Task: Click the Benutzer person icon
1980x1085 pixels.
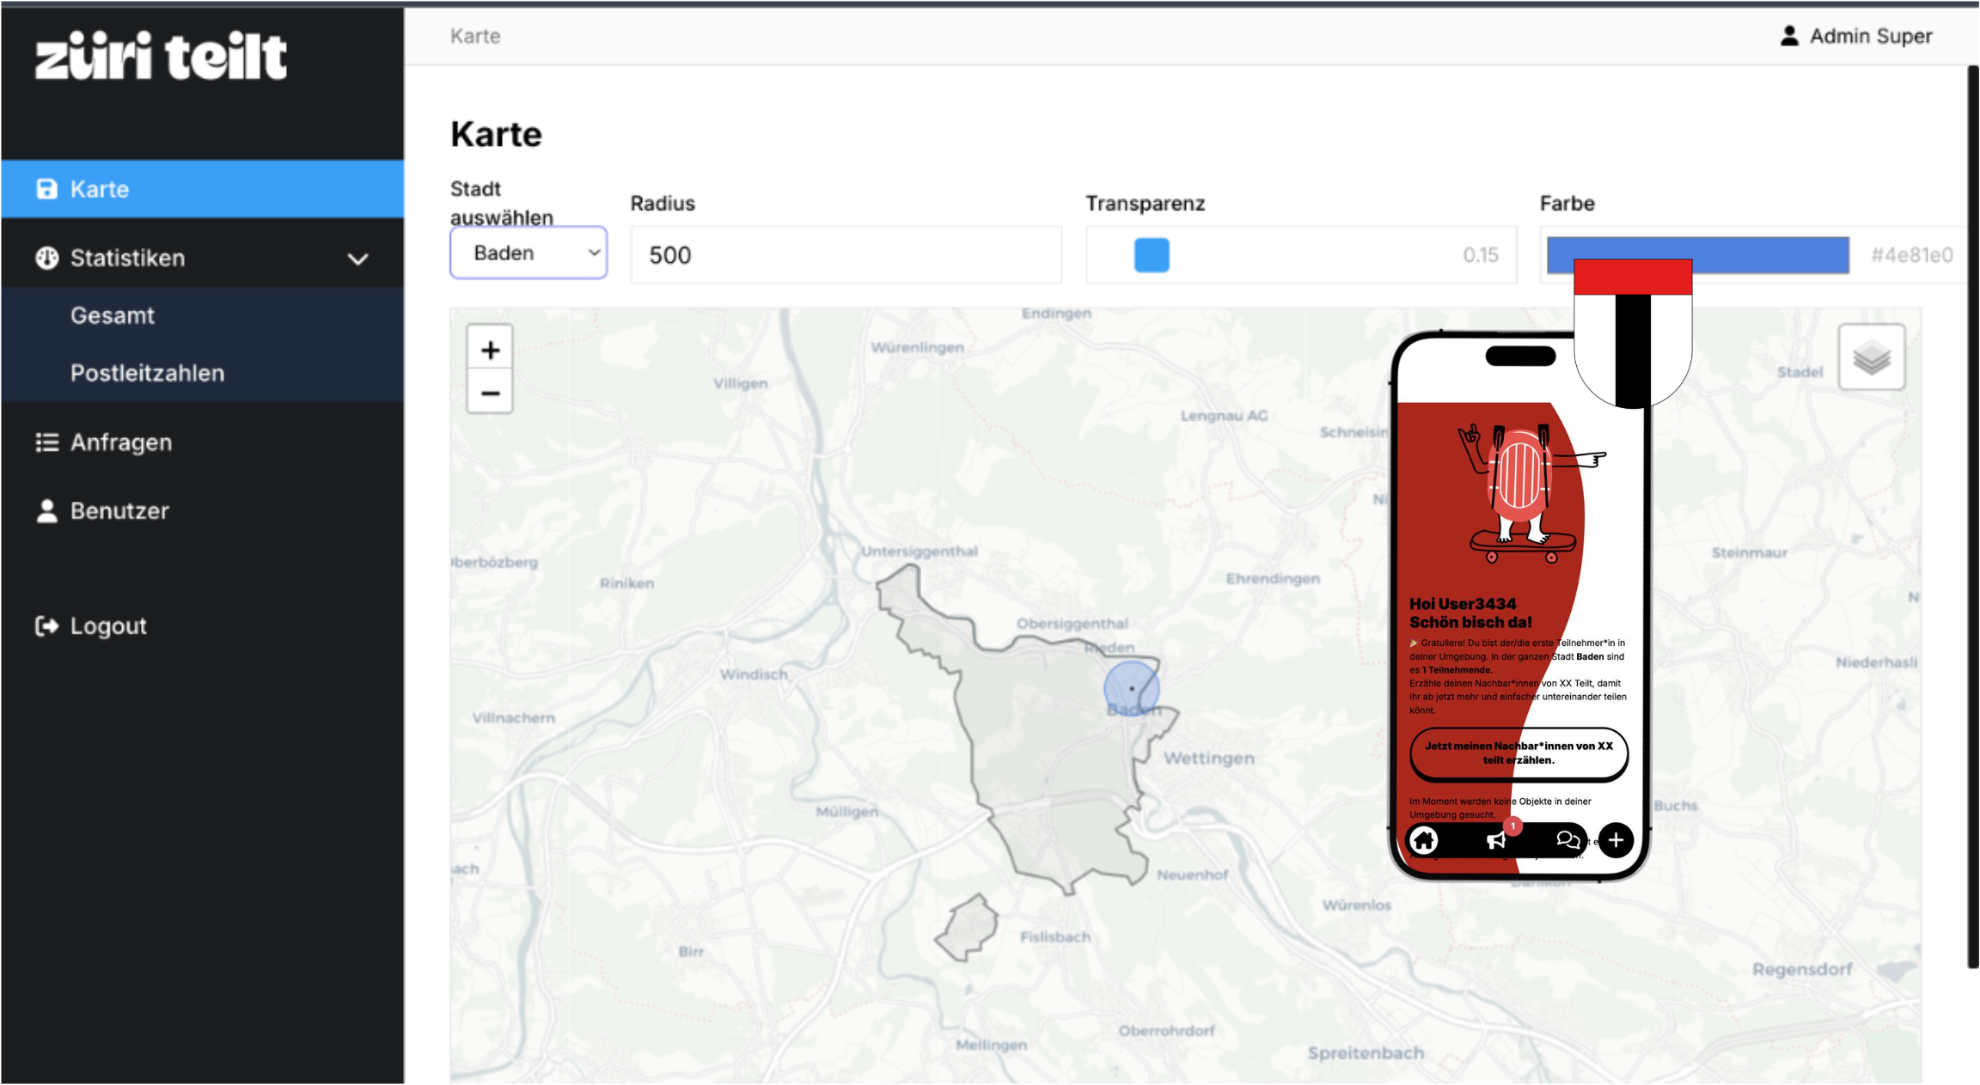Action: (x=46, y=511)
